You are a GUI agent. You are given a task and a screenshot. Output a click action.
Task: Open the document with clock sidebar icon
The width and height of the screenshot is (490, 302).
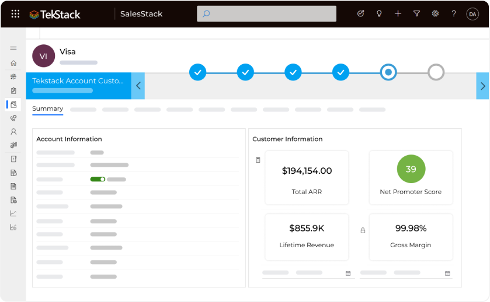(x=13, y=173)
